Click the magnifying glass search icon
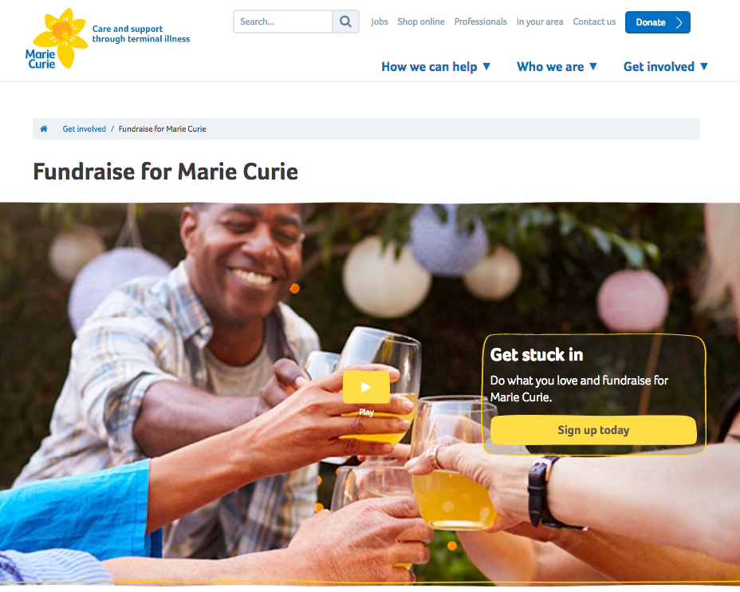This screenshot has width=740, height=592. click(345, 22)
